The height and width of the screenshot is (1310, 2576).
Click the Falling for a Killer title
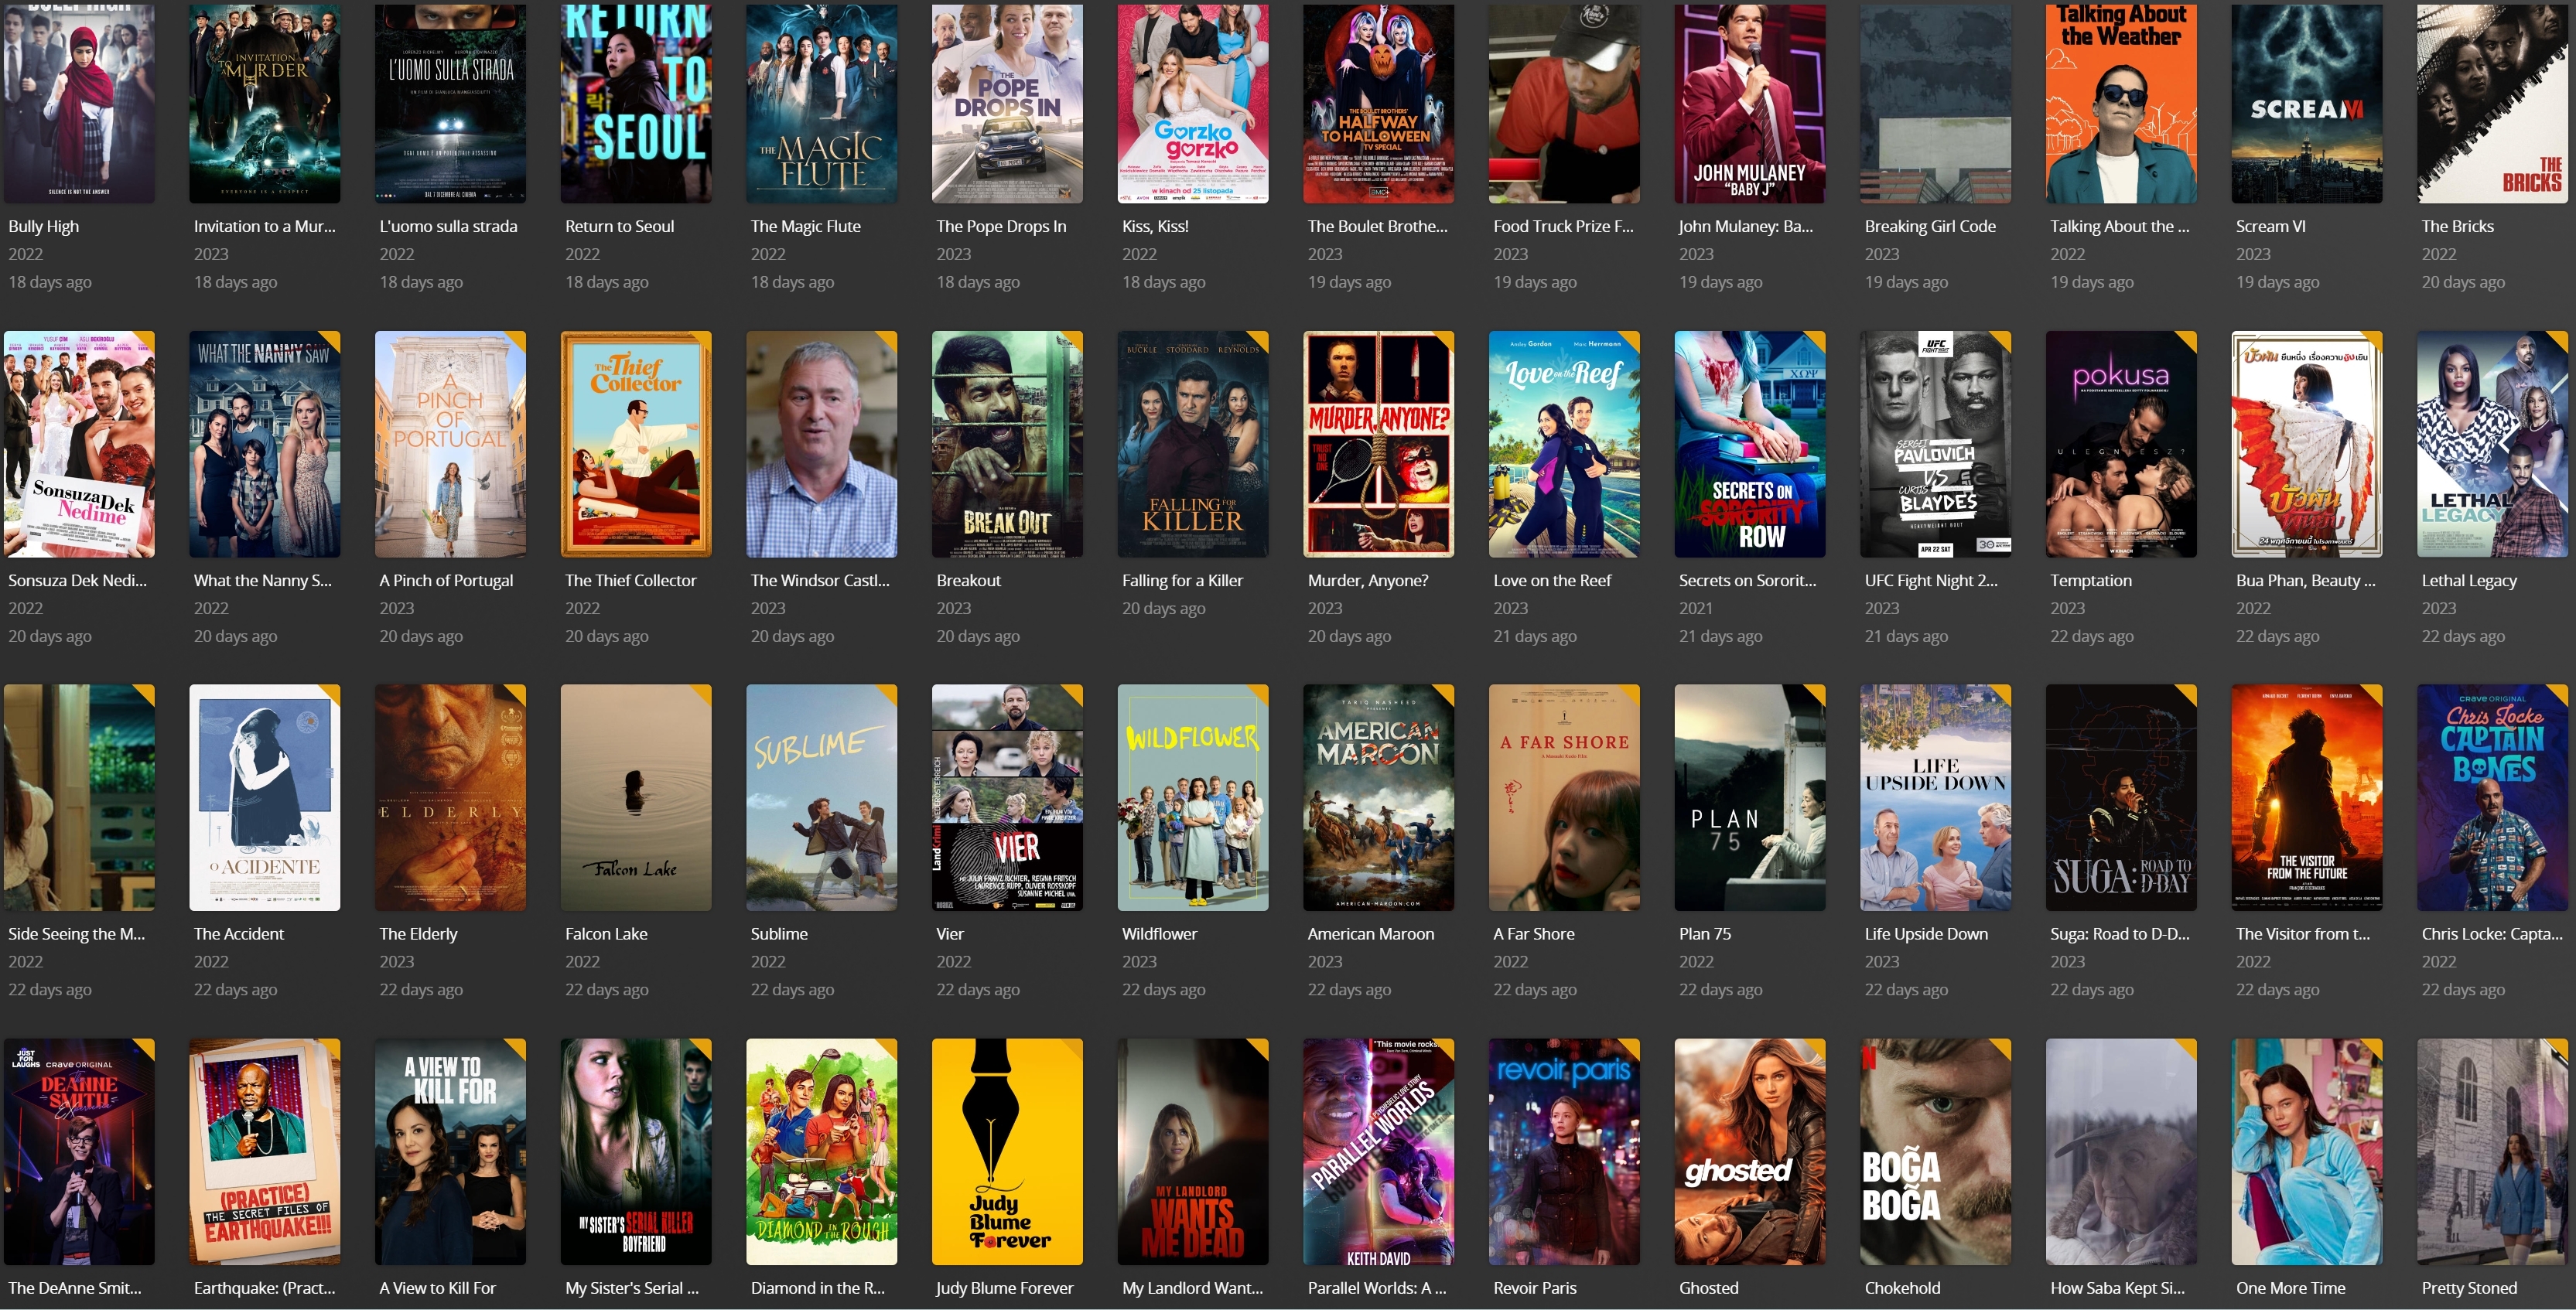coord(1183,580)
